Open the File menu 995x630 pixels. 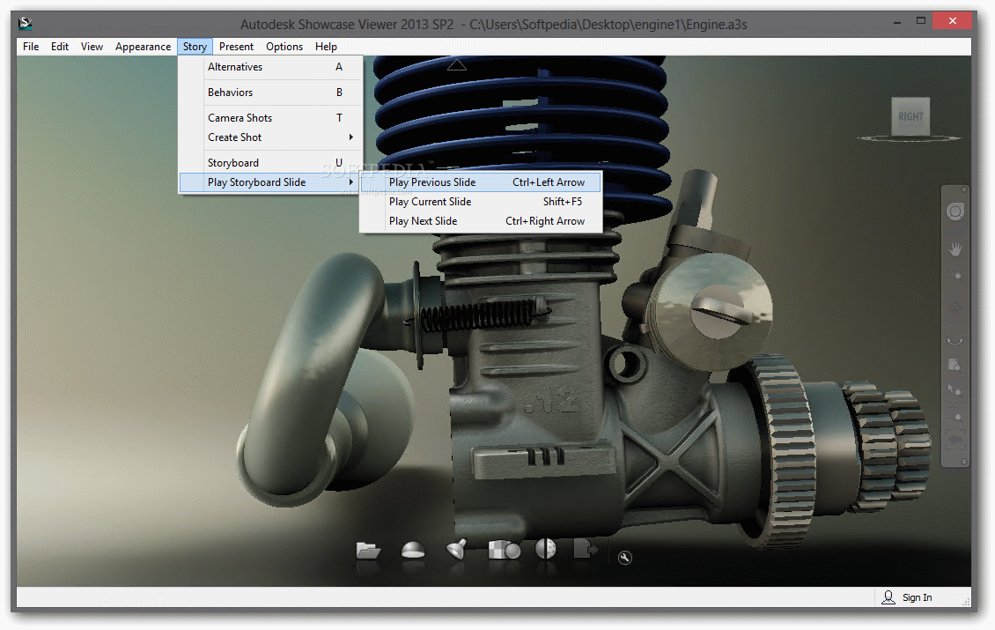pos(31,47)
